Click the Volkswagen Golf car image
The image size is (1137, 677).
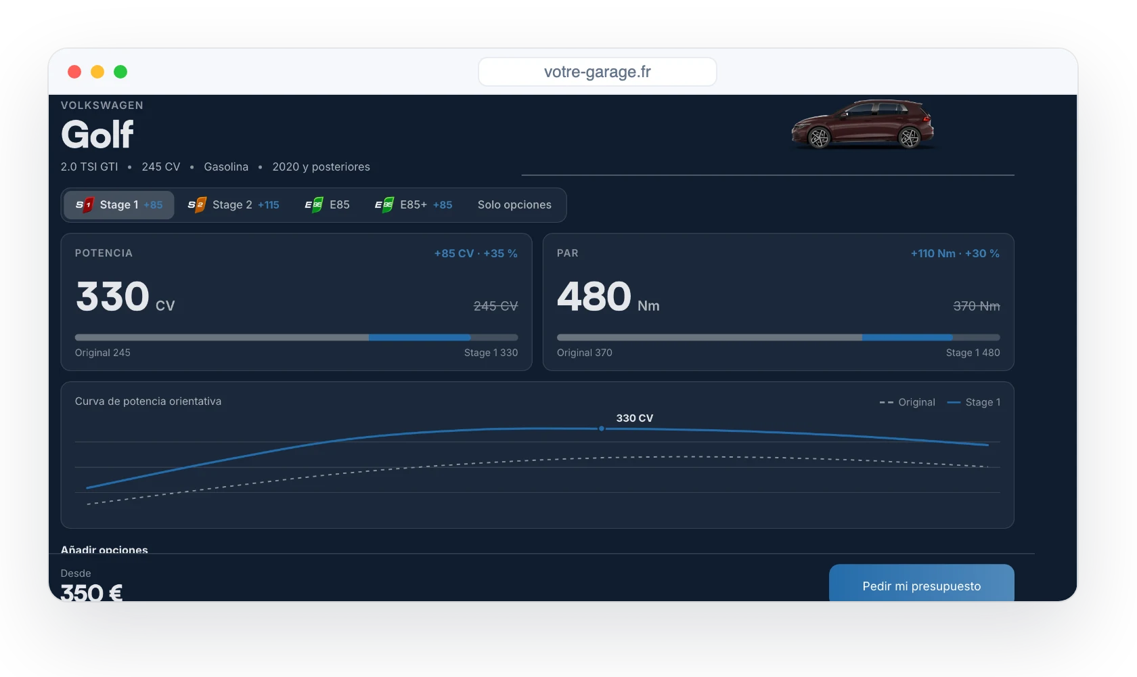point(863,125)
